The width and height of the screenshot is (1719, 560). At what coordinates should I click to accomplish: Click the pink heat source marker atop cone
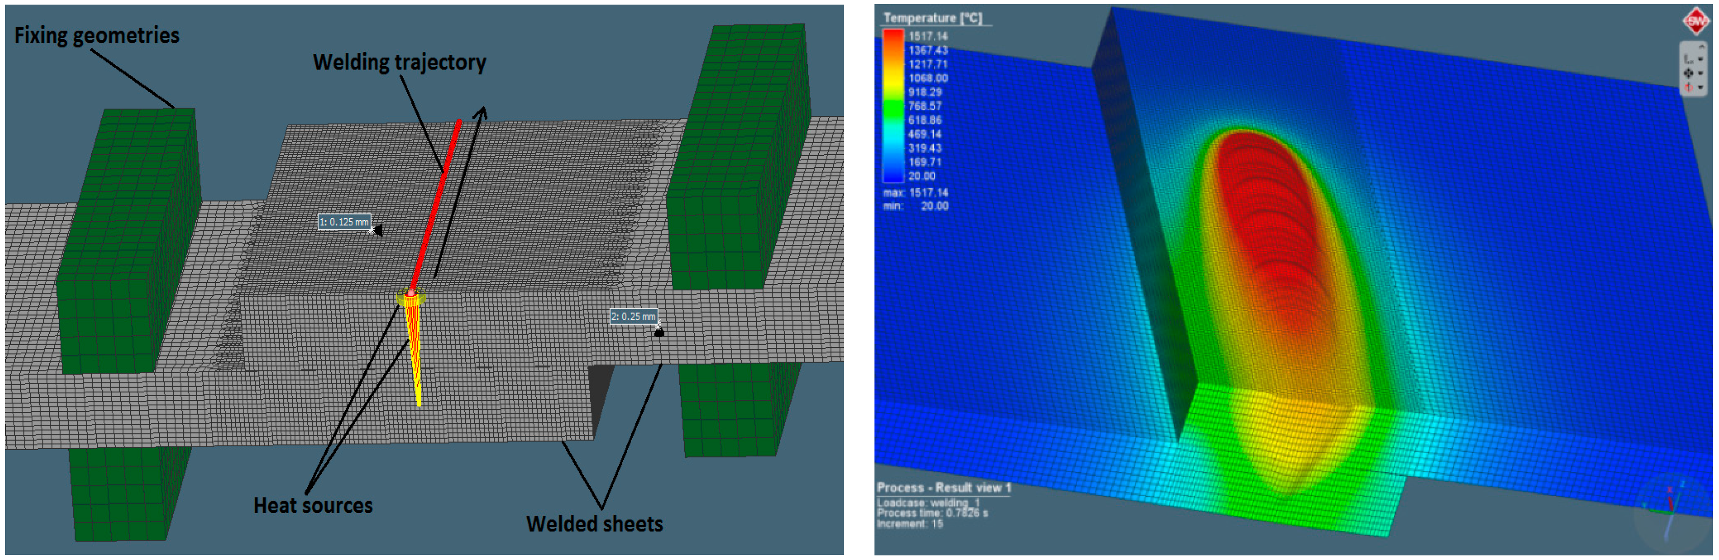411,293
